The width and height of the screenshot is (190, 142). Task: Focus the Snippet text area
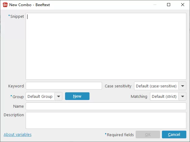pos(106,46)
